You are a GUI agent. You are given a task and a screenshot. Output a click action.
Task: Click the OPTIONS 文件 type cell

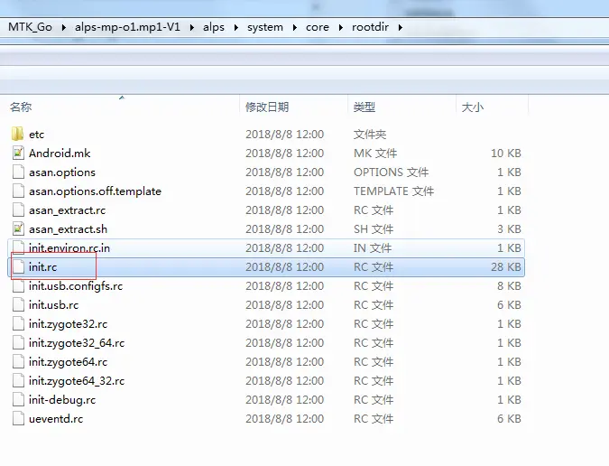[x=391, y=172]
